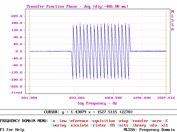This screenshot has width=177, height=132.
Task: Click the 601.584 frequency axis value
Action: [x=29, y=98]
